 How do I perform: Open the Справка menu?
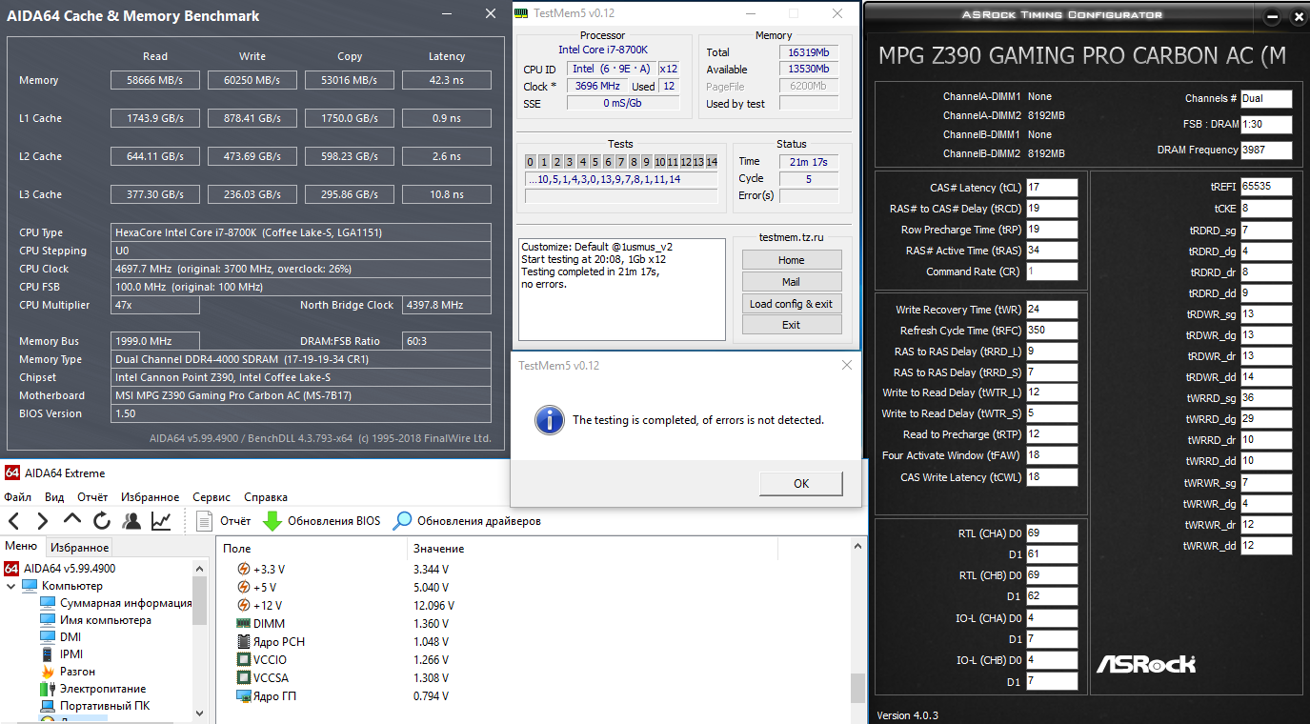coord(266,497)
